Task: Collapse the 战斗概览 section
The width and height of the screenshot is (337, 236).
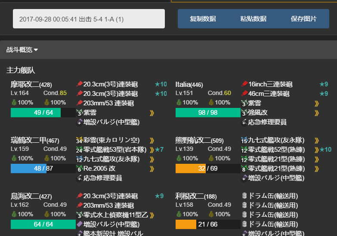Action: [22, 50]
